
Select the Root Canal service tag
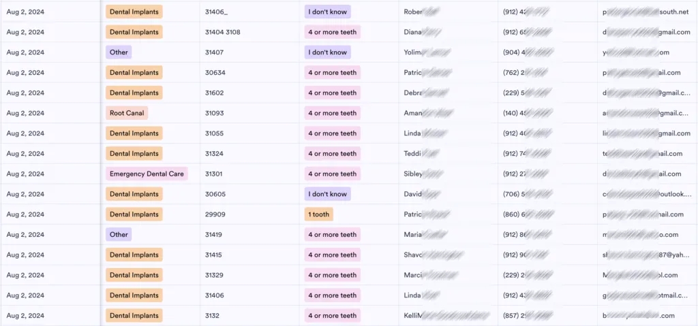pyautogui.click(x=127, y=113)
